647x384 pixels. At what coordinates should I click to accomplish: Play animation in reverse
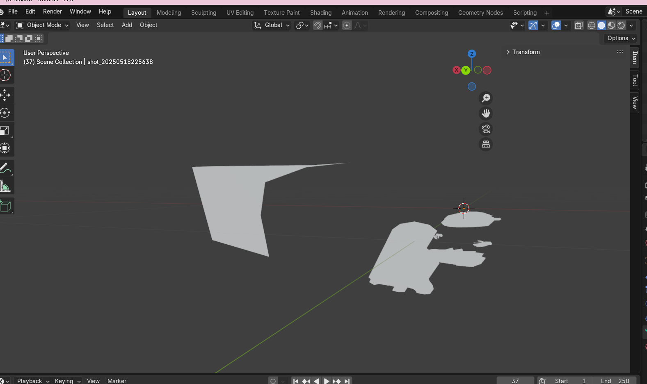(x=316, y=381)
